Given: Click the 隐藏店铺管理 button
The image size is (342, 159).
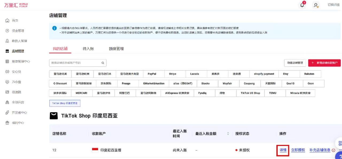Looking at the screenshot, I should pos(295,63).
